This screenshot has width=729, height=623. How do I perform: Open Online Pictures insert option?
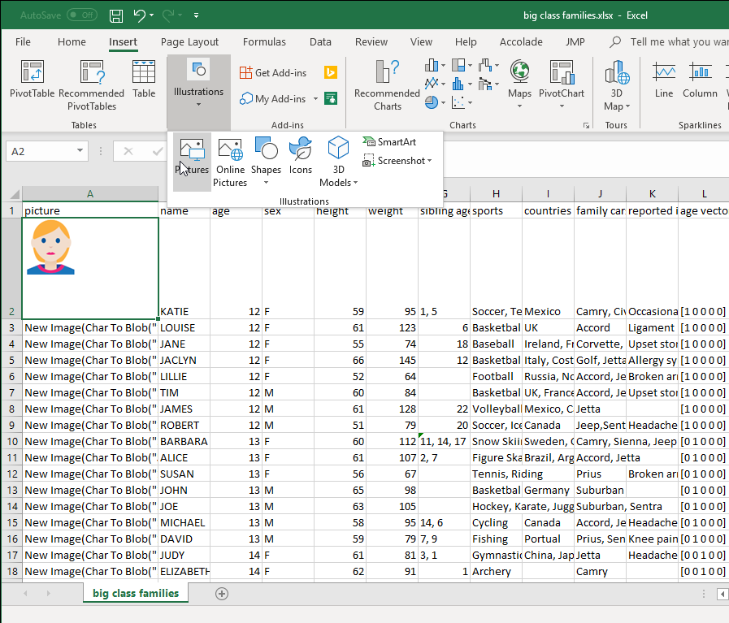click(230, 162)
